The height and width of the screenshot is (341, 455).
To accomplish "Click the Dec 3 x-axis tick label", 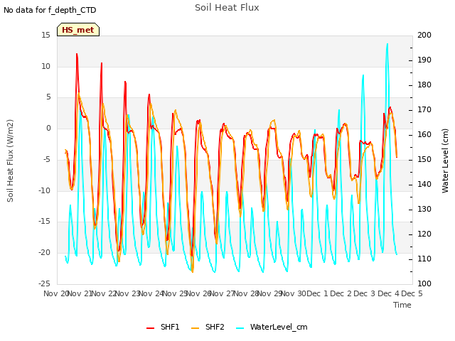I will tap(365, 293).
